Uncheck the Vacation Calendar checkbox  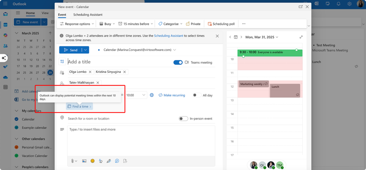click(x=16, y=156)
